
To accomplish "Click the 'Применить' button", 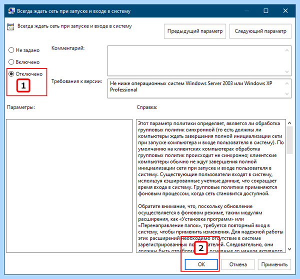I will coord(274,264).
